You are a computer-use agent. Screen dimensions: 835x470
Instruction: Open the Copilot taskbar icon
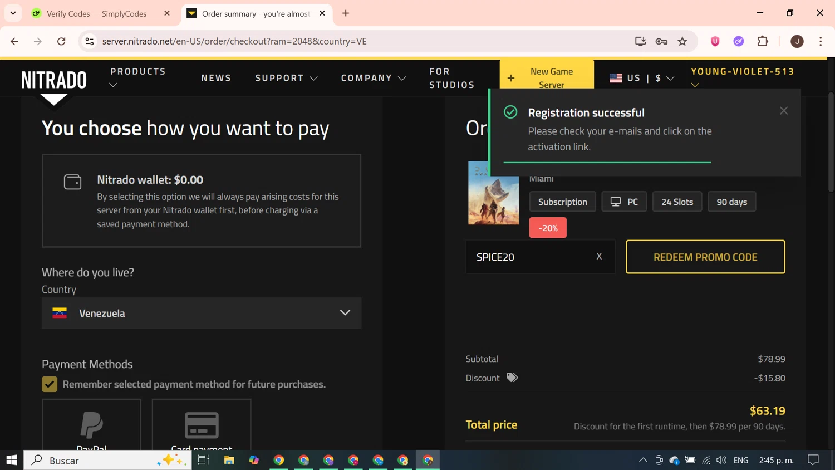pyautogui.click(x=254, y=460)
